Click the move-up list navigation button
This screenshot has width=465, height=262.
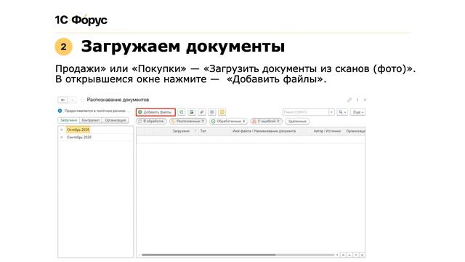[349, 255]
